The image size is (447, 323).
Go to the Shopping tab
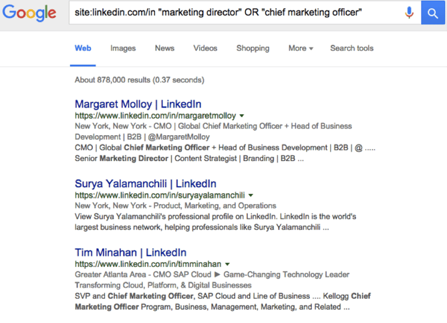(x=253, y=48)
